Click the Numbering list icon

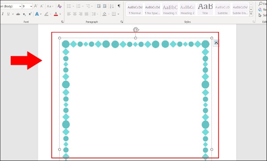[78, 6]
